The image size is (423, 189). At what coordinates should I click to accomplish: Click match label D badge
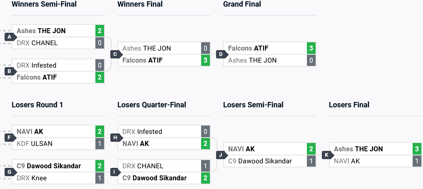pos(221,54)
